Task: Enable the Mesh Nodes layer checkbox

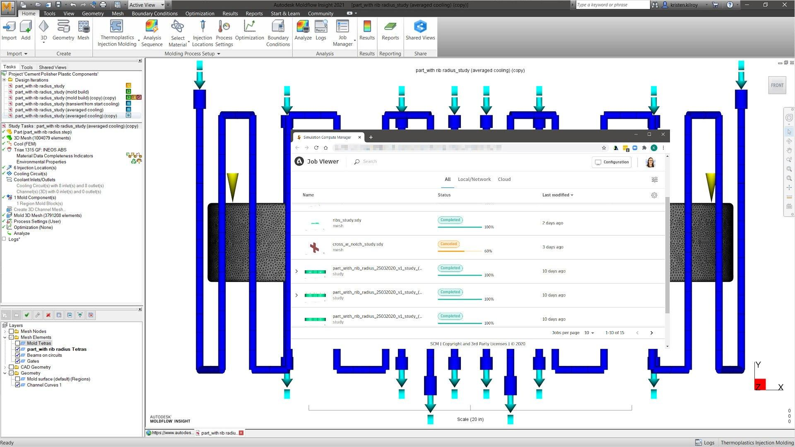Action: pos(11,331)
